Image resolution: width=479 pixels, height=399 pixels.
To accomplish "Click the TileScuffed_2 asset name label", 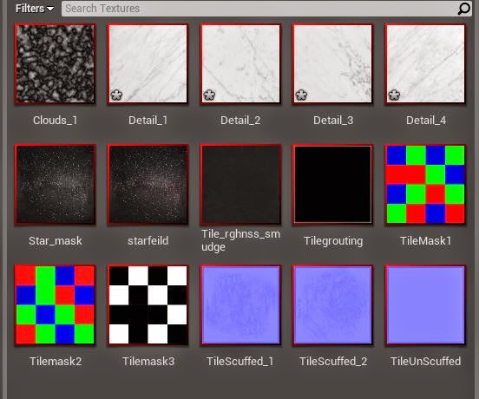I will pos(333,362).
